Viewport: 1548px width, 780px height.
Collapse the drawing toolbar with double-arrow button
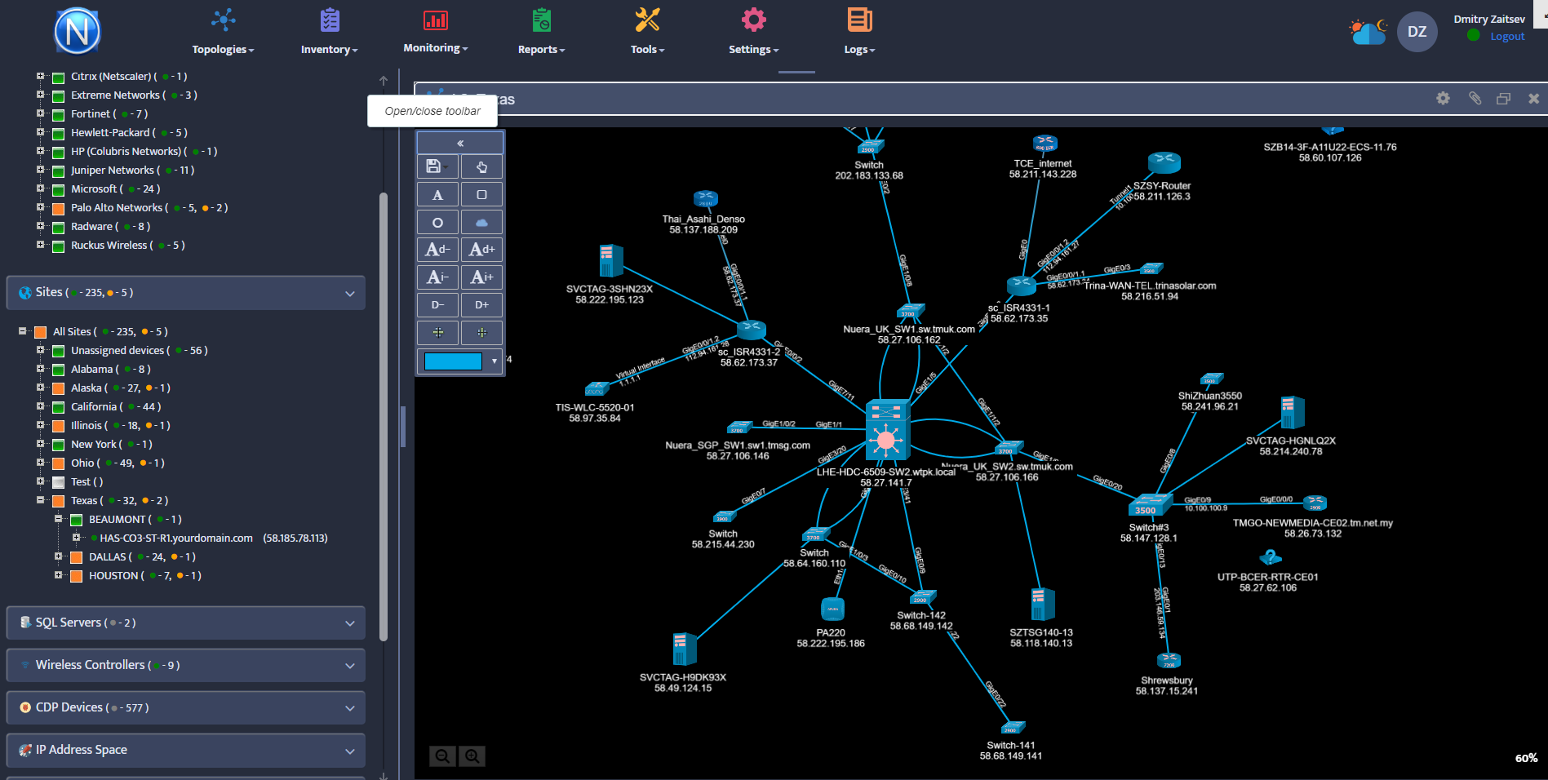[460, 143]
